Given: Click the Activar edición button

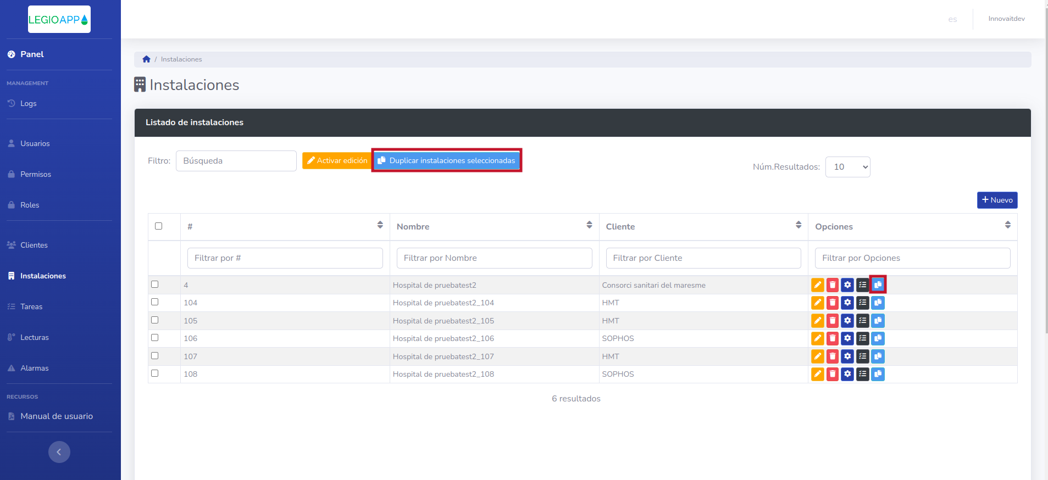Looking at the screenshot, I should (337, 160).
